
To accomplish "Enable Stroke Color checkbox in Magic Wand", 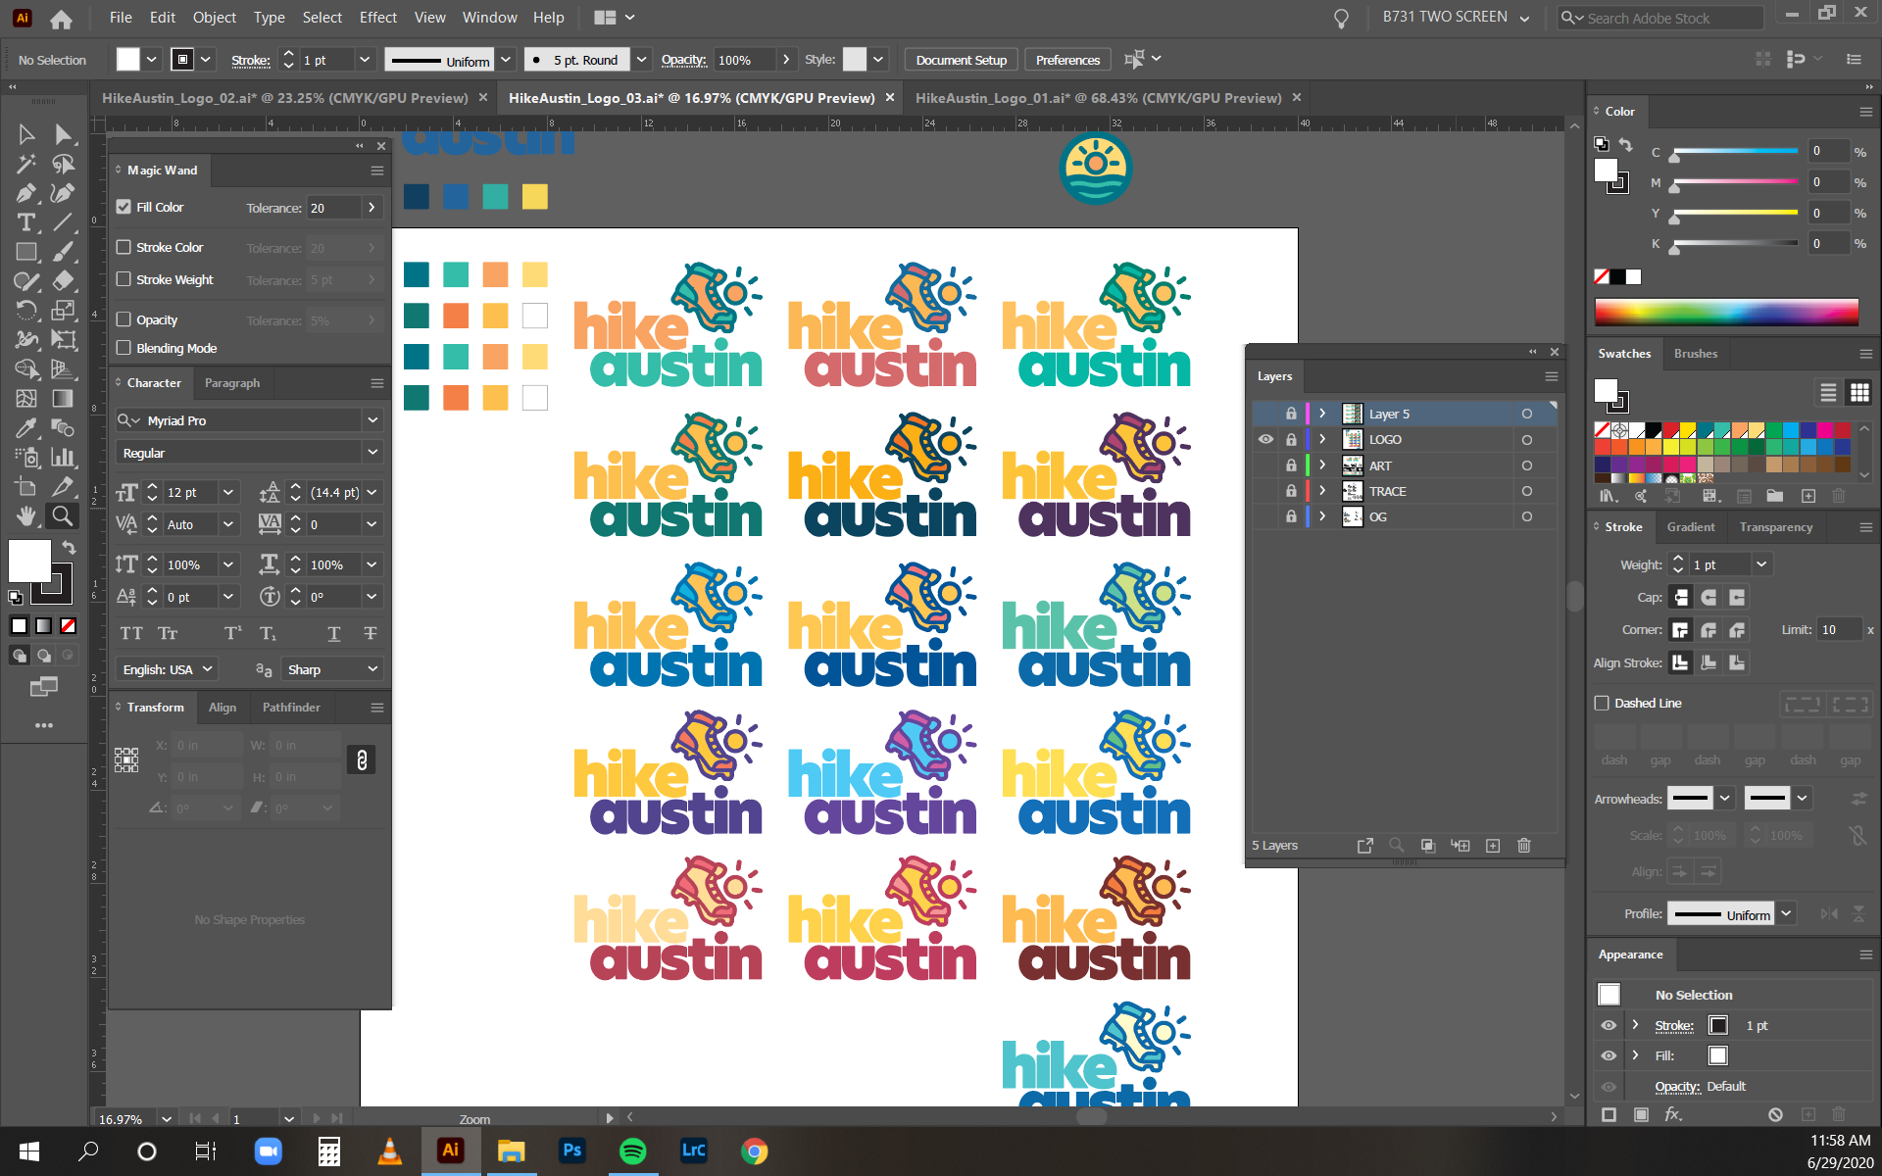I will click(124, 247).
